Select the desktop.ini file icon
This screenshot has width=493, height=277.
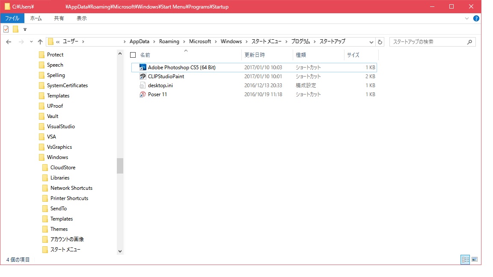[143, 85]
